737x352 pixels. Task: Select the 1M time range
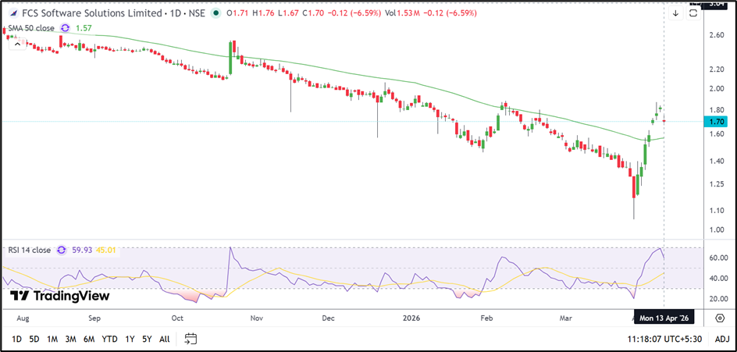pyautogui.click(x=52, y=339)
